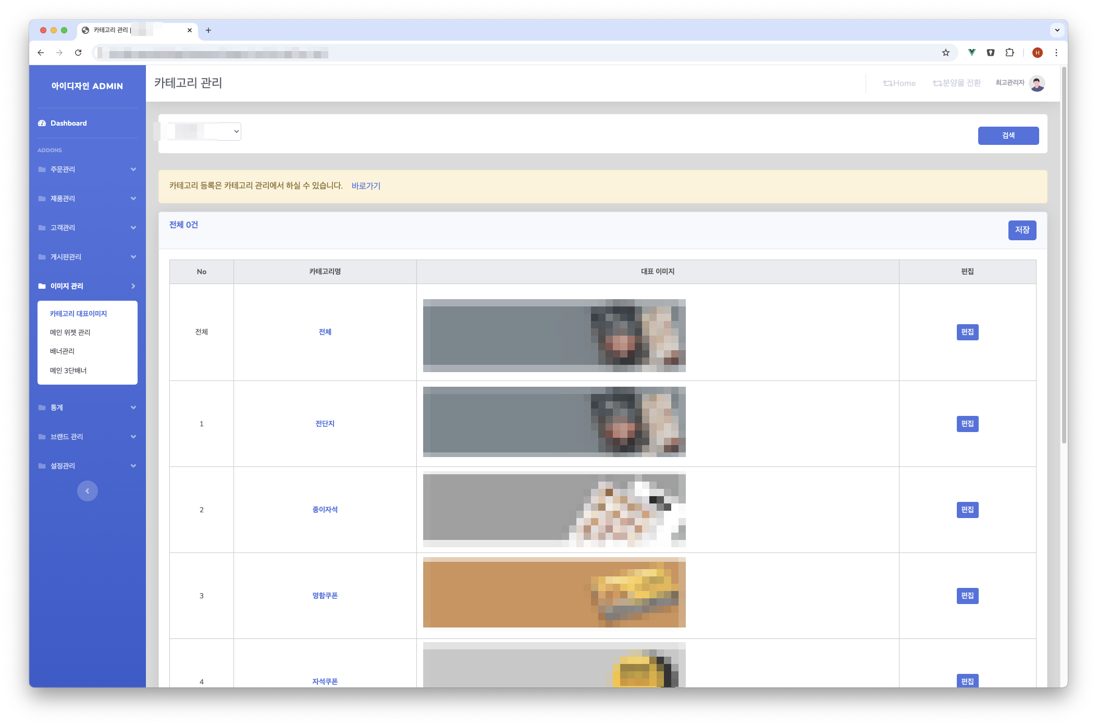Open the 전단지 category name link
Viewport: 1097px width, 726px height.
[325, 424]
